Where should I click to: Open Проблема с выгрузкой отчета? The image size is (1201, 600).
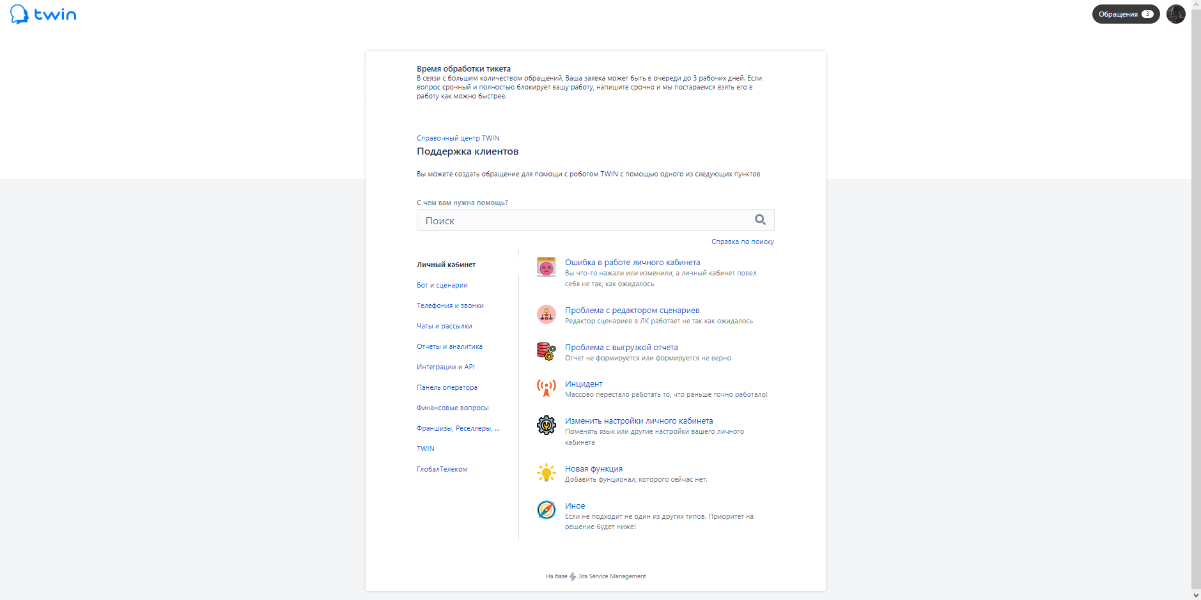(x=621, y=347)
